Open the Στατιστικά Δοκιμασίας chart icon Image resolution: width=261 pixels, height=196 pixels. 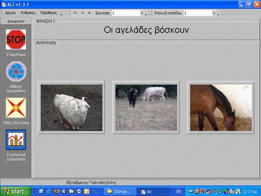click(x=16, y=140)
